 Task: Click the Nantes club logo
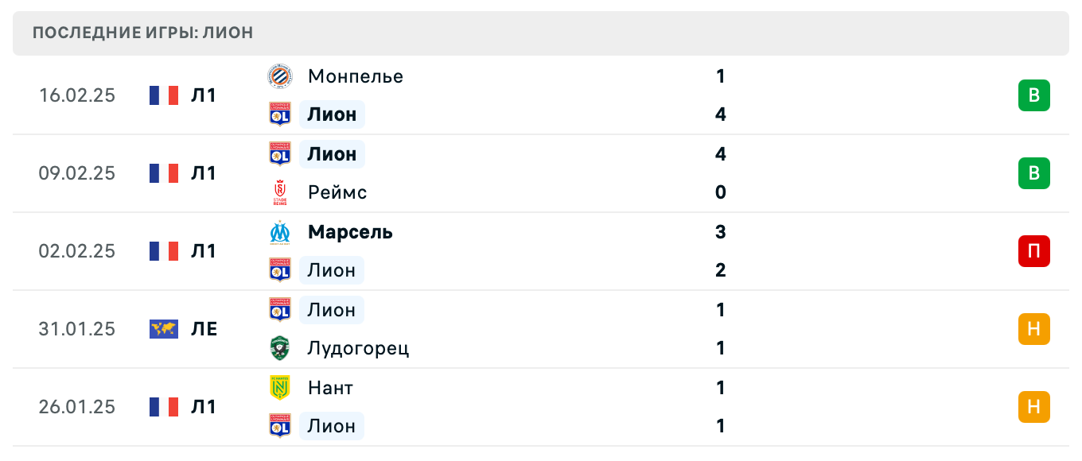tap(279, 388)
